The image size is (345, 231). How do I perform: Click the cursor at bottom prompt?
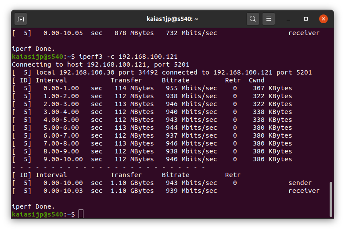click(81, 214)
